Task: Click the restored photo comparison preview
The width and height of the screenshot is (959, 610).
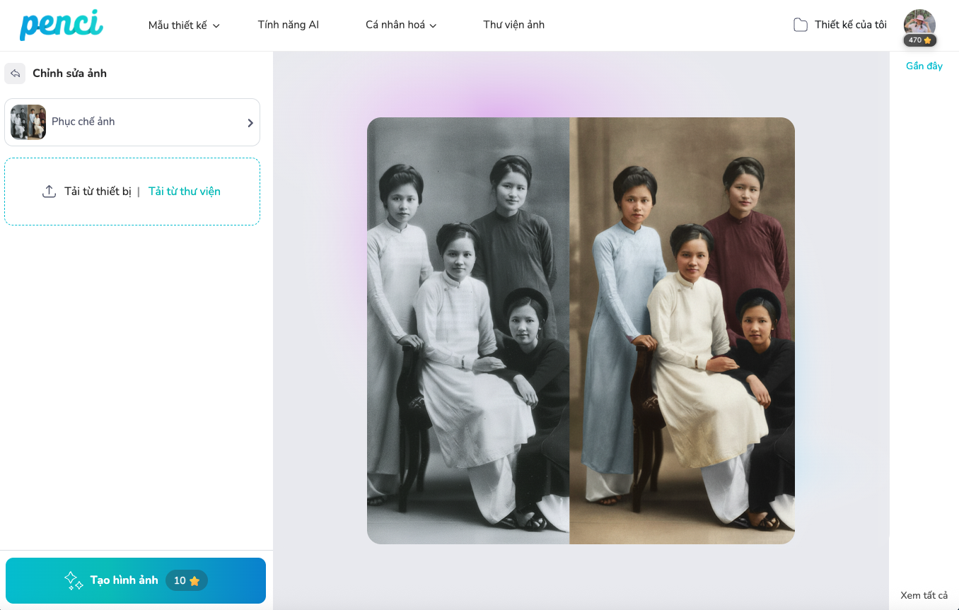Action: tap(581, 331)
